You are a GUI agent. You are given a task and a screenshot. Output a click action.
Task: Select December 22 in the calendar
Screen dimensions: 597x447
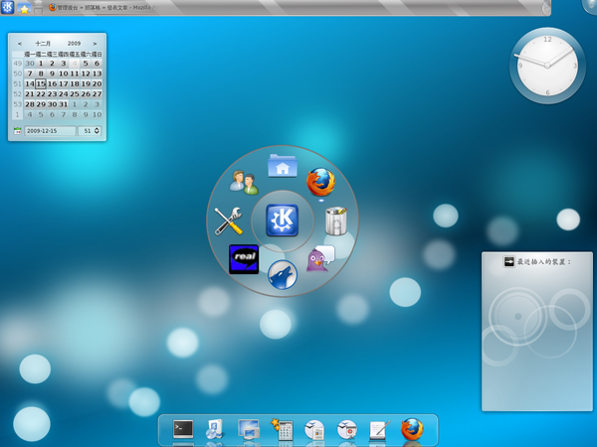coord(41,94)
